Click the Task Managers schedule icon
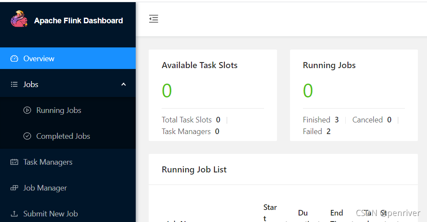Viewport: 427px width, 222px height. 14,162
